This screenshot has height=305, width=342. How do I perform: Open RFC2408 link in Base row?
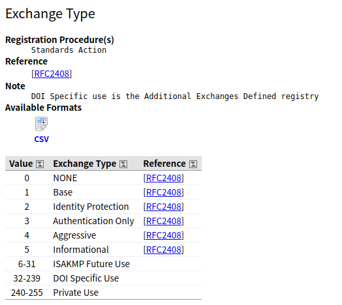[164, 192]
